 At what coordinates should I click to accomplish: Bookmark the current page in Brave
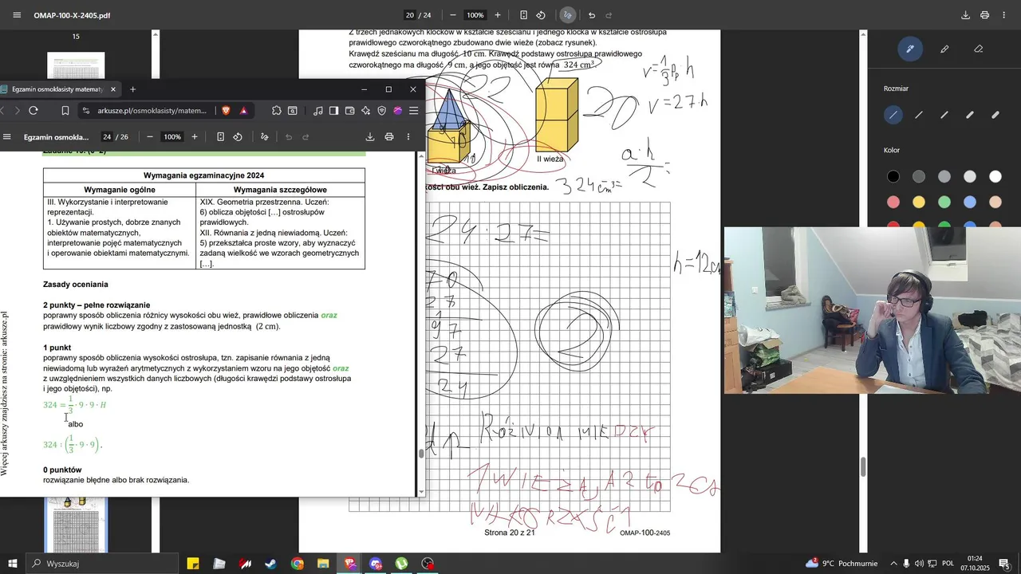(x=66, y=111)
